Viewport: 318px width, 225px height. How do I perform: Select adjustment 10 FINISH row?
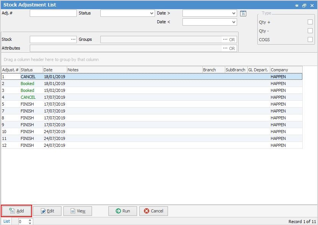coord(152,132)
